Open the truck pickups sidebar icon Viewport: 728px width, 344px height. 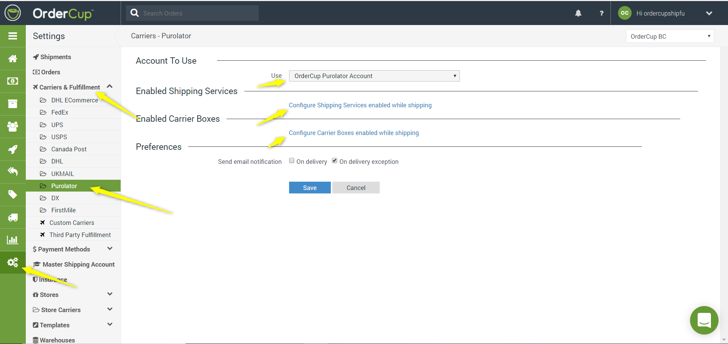pos(13,217)
